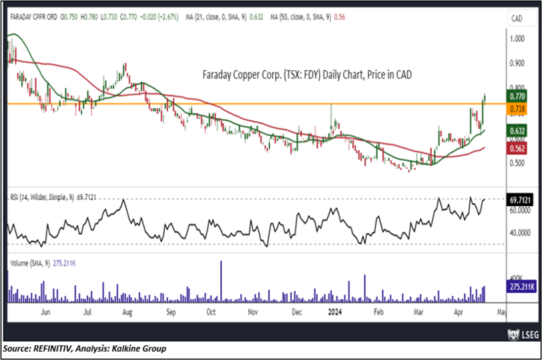Screen dimensions: 542x360
Task: Click the 0.900 price axis label
Action: coord(517,63)
